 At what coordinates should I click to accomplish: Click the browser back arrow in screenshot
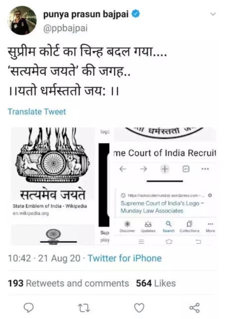pos(123,169)
